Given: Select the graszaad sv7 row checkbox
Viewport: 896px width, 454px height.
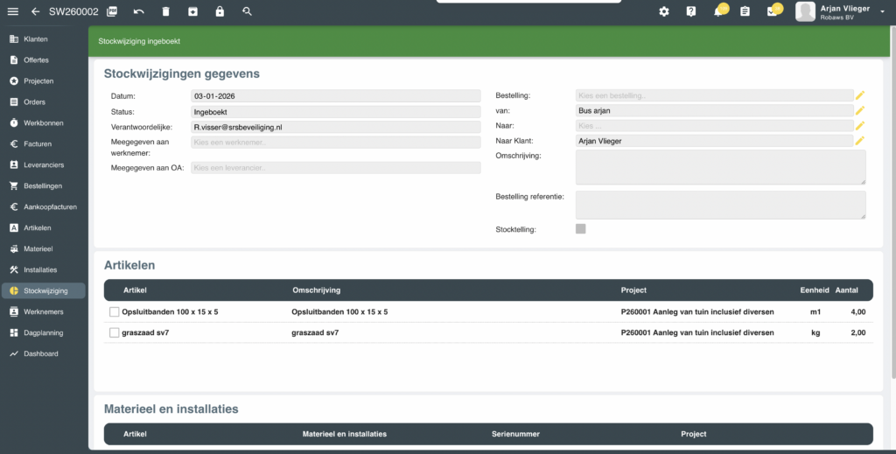Looking at the screenshot, I should [114, 332].
